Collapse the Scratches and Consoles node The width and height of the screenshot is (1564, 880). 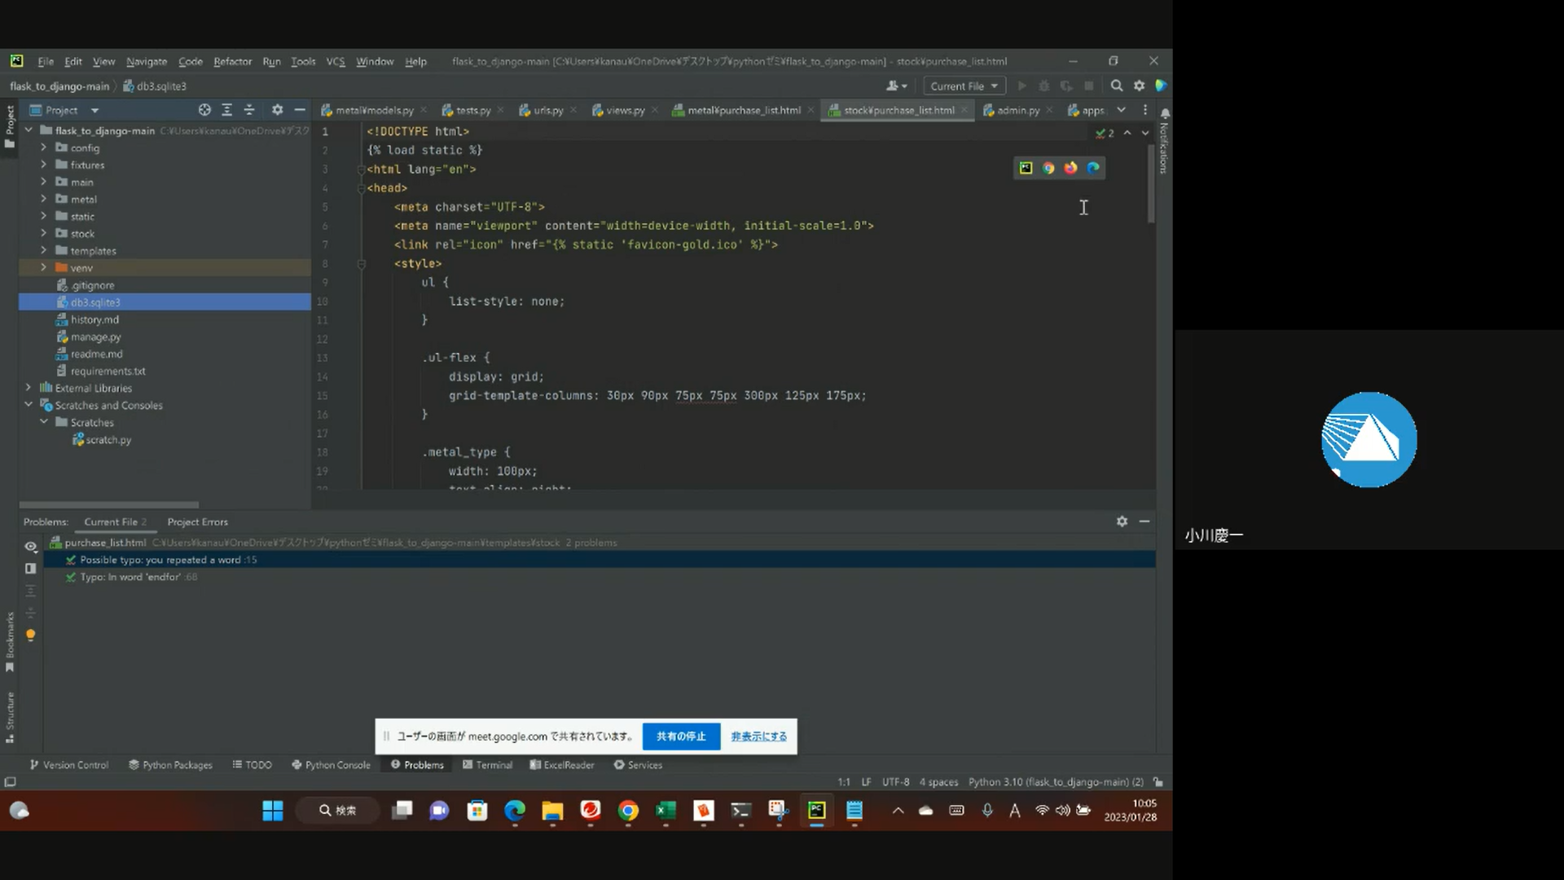click(x=29, y=405)
